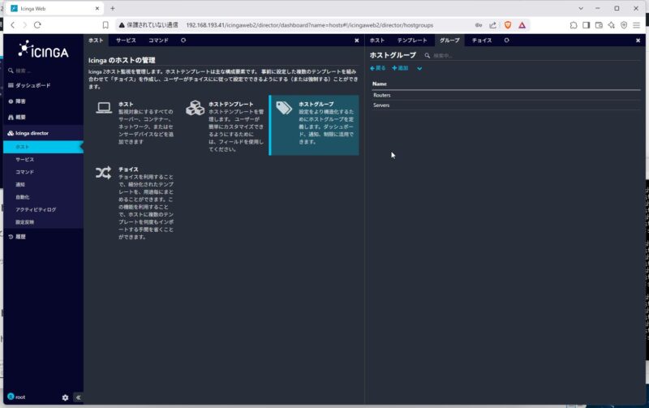
Task: Select サービス in the left sidebar
Action: (x=25, y=159)
